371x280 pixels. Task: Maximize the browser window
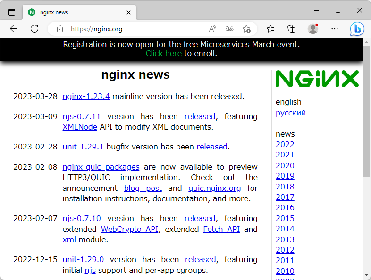click(x=338, y=10)
